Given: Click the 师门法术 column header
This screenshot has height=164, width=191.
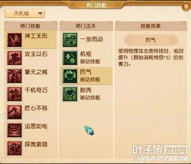Looking at the screenshot, I should click(x=86, y=26).
